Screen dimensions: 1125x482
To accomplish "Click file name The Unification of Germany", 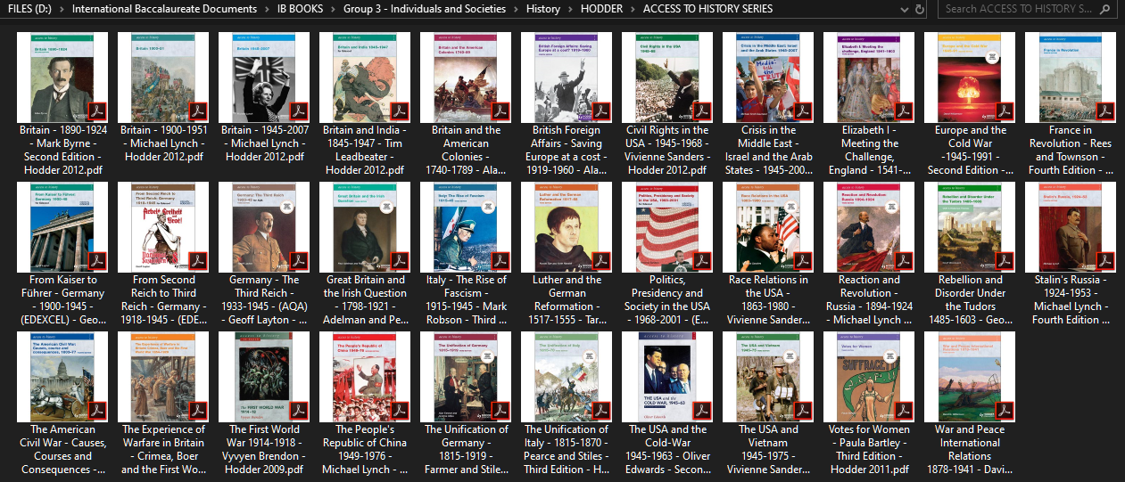I will pos(466,449).
